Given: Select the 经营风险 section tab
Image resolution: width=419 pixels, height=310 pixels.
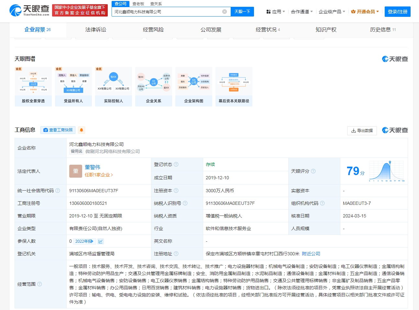Looking at the screenshot, I should (x=153, y=30).
